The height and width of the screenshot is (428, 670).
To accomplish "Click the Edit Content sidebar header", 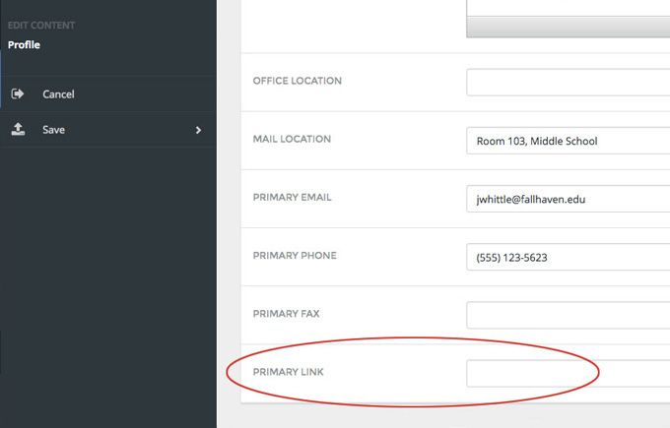I will click(40, 25).
